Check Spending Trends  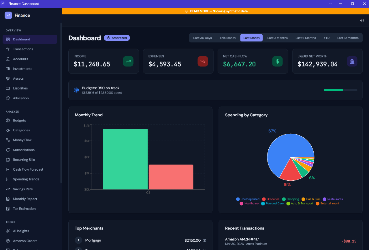[x=26, y=179]
